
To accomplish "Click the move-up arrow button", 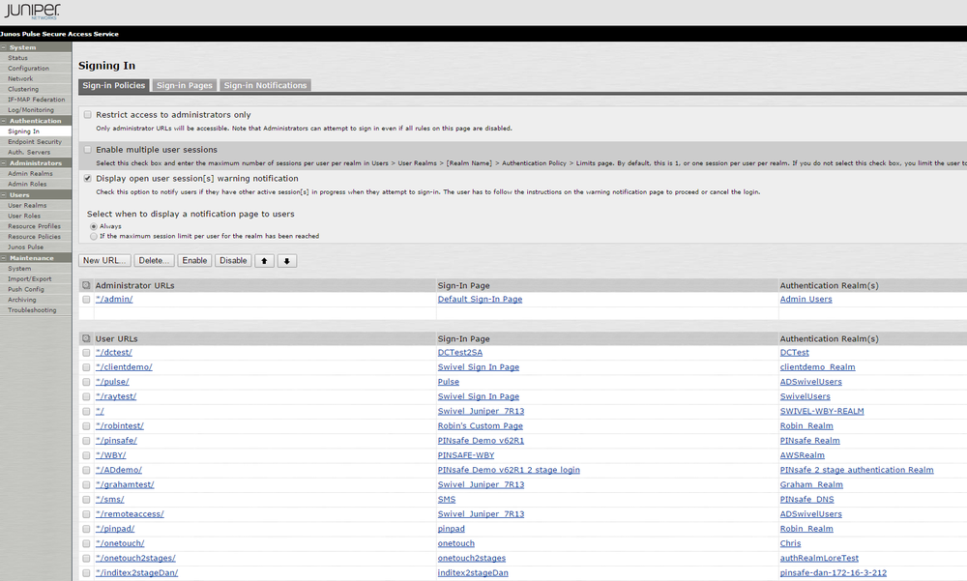I will pyautogui.click(x=265, y=260).
